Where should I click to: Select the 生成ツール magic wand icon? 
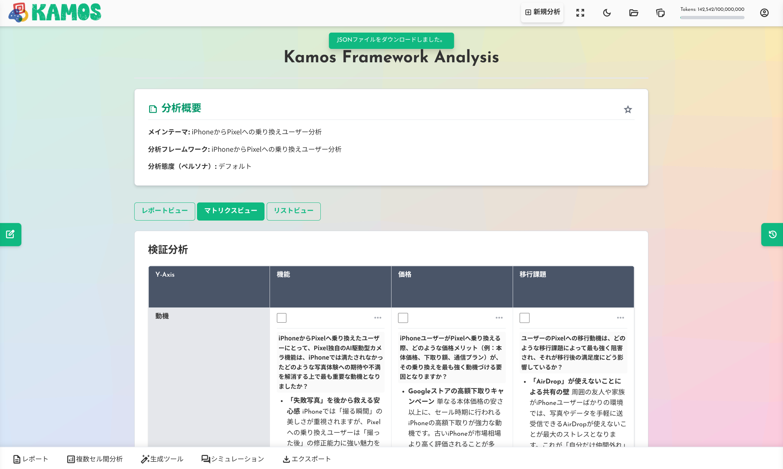click(145, 458)
